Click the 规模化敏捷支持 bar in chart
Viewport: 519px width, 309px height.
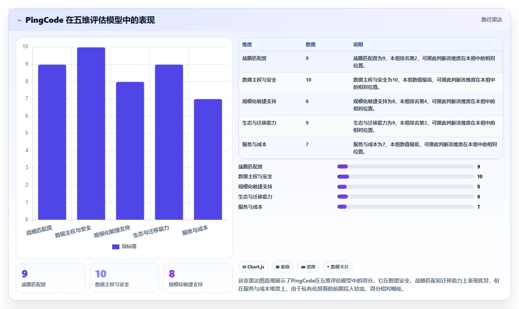(130, 151)
